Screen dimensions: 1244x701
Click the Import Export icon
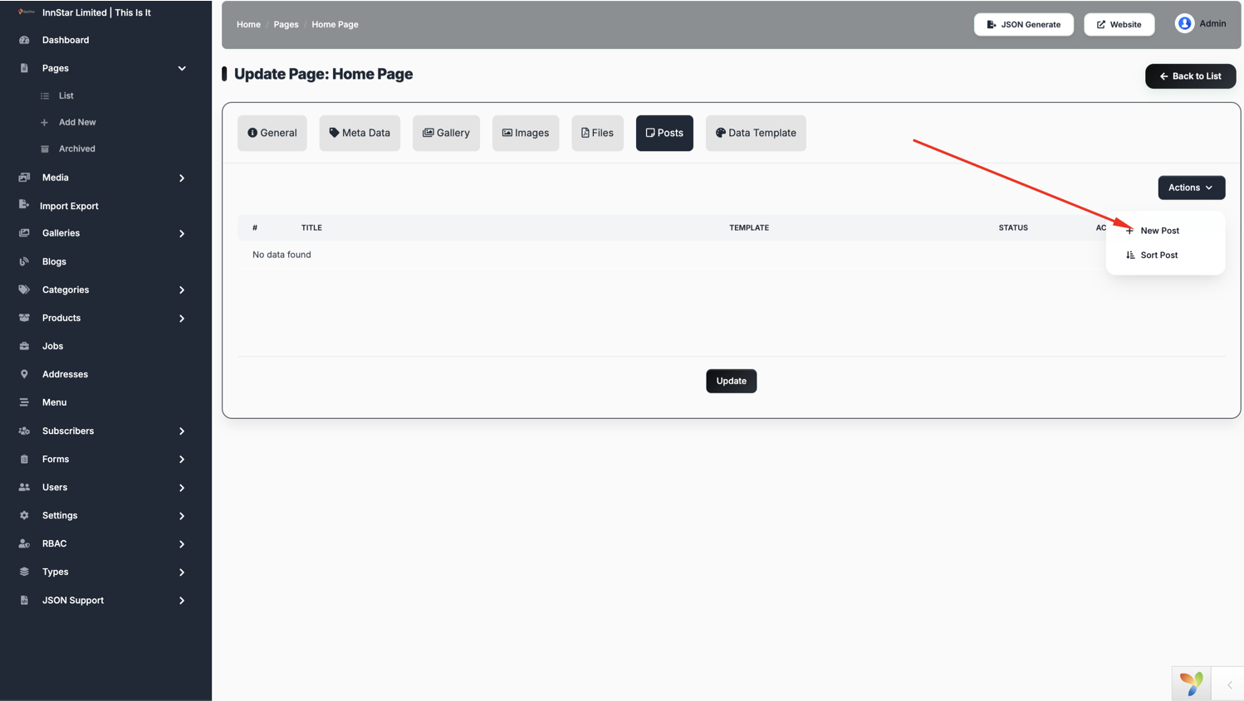(23, 205)
